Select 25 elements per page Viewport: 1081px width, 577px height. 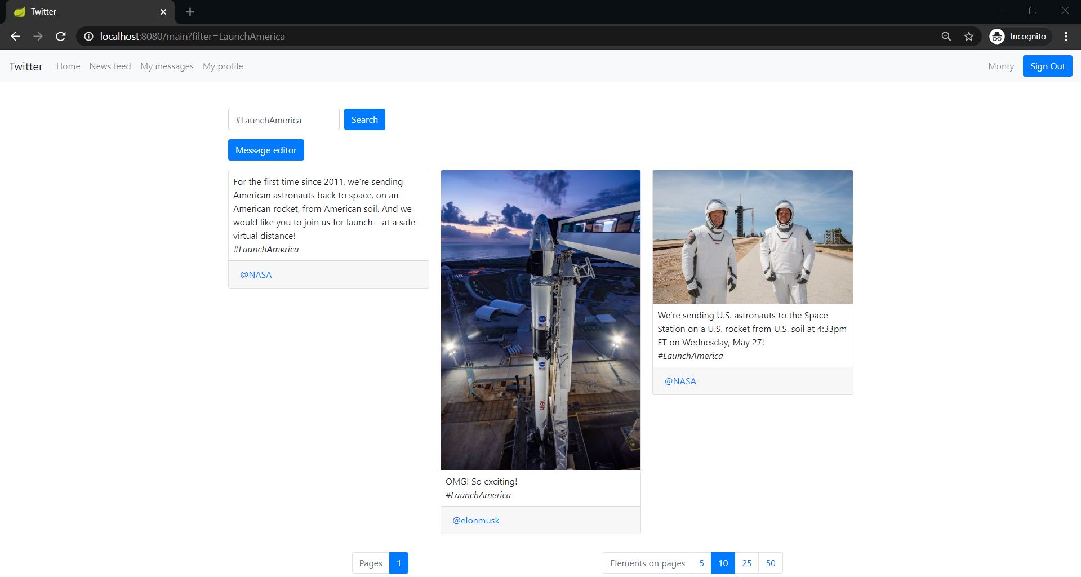click(746, 562)
